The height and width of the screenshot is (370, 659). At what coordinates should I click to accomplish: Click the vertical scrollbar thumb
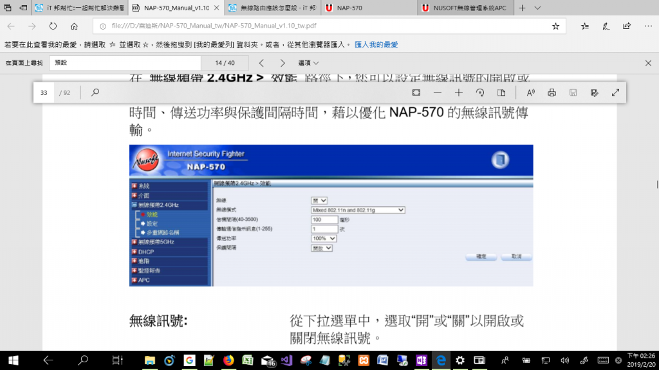tap(657, 184)
